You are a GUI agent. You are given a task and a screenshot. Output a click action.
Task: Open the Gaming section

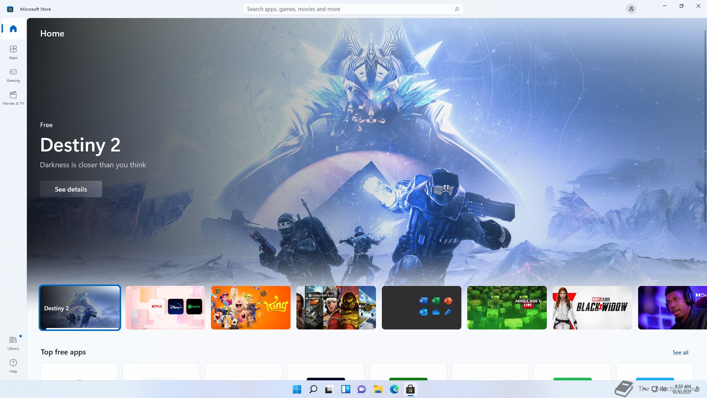[x=13, y=75]
